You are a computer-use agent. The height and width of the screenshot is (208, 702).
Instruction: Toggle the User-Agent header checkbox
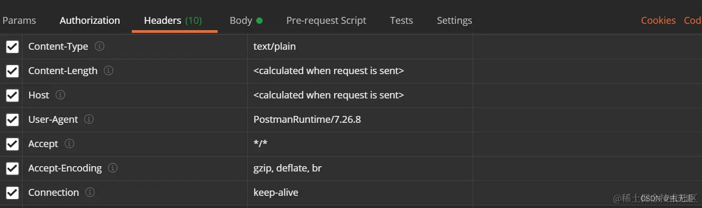click(12, 120)
